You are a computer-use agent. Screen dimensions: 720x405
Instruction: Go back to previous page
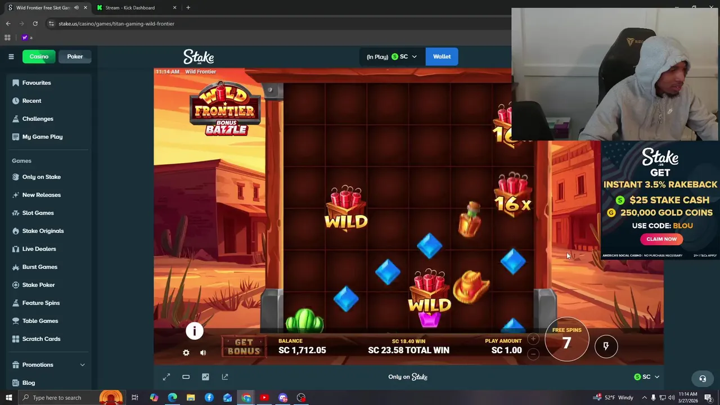[8, 24]
